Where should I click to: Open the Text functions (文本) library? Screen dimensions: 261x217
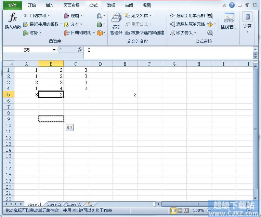(x=73, y=24)
